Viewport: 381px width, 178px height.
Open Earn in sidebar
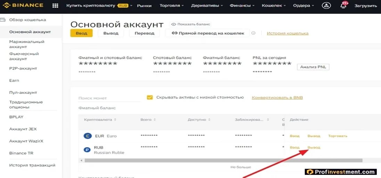point(14,80)
